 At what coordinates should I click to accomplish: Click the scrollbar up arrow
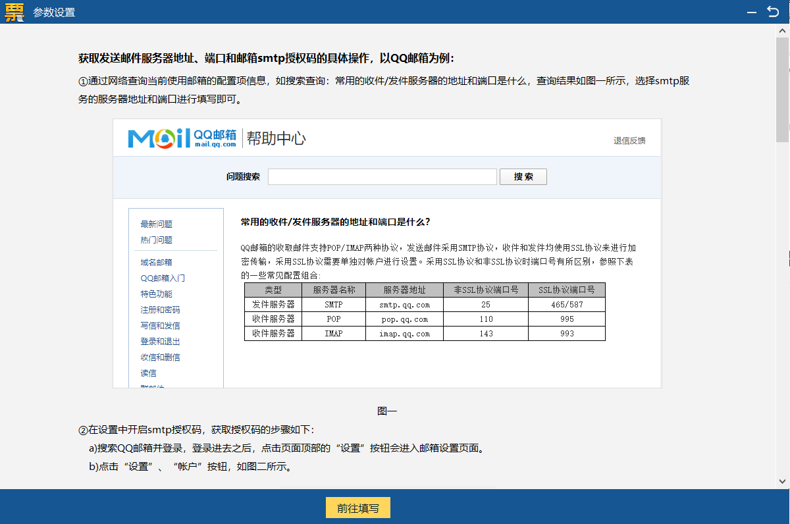pos(783,31)
